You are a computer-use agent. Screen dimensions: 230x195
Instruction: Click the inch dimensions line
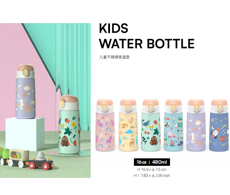point(152,175)
